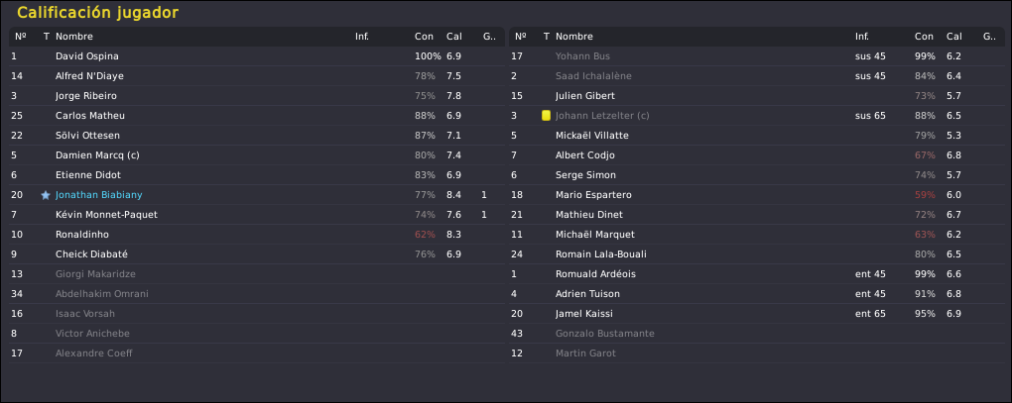Viewport: 1012px width, 403px height.
Task: Click Mario Espartero's 59% condition value
Action: [x=925, y=195]
